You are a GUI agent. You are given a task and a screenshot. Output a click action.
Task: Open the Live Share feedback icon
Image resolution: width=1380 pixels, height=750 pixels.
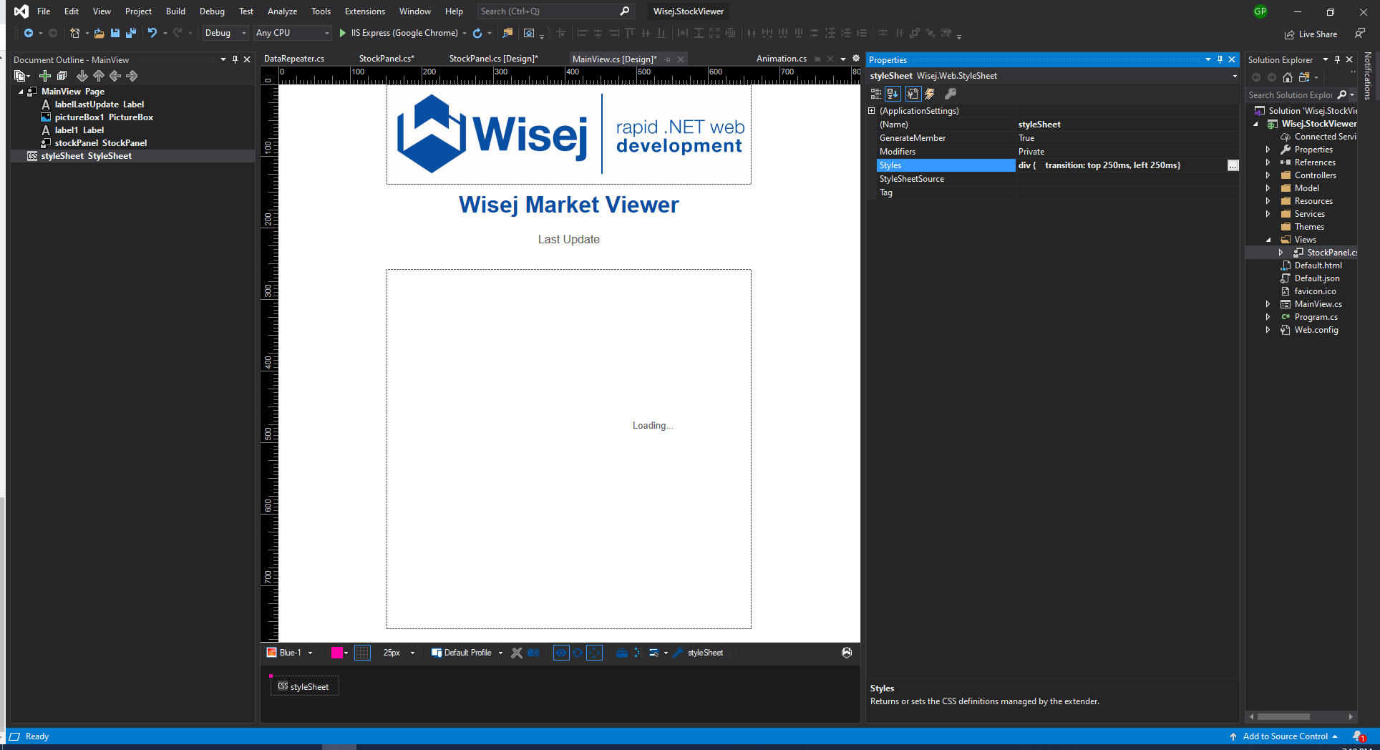coord(1359,34)
